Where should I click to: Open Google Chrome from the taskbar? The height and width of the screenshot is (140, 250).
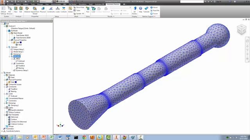[84, 137]
